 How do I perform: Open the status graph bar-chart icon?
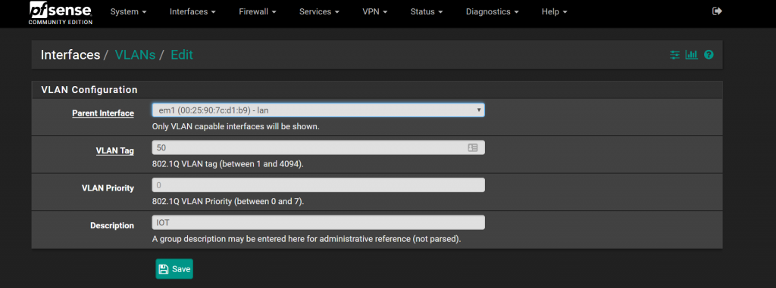691,55
